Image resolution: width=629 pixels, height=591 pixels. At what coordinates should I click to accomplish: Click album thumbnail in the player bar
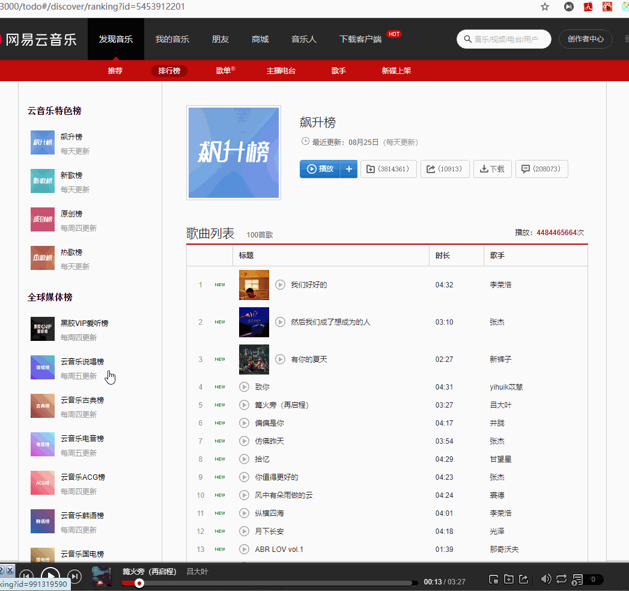click(102, 577)
